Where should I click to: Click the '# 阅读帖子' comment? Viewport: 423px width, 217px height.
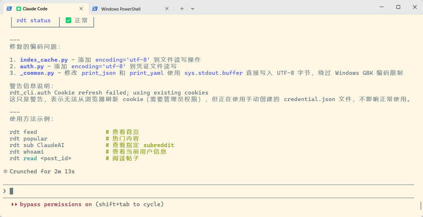pos(122,159)
